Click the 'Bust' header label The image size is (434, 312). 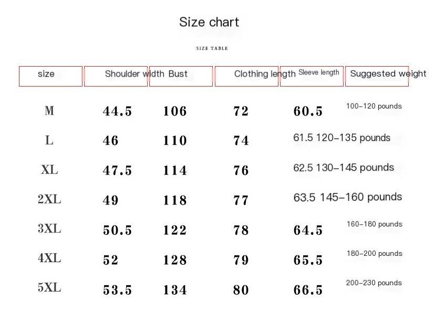tap(178, 74)
